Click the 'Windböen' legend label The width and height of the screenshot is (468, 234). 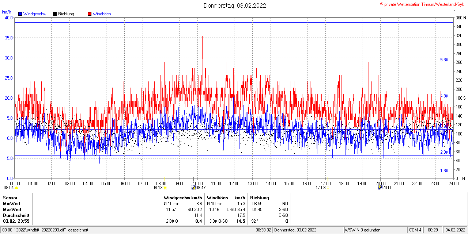(x=102, y=14)
